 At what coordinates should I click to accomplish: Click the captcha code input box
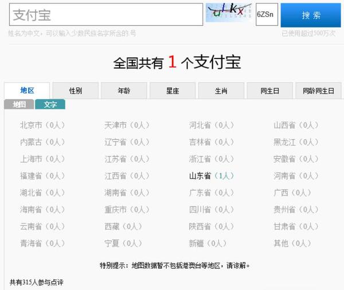tap(267, 14)
